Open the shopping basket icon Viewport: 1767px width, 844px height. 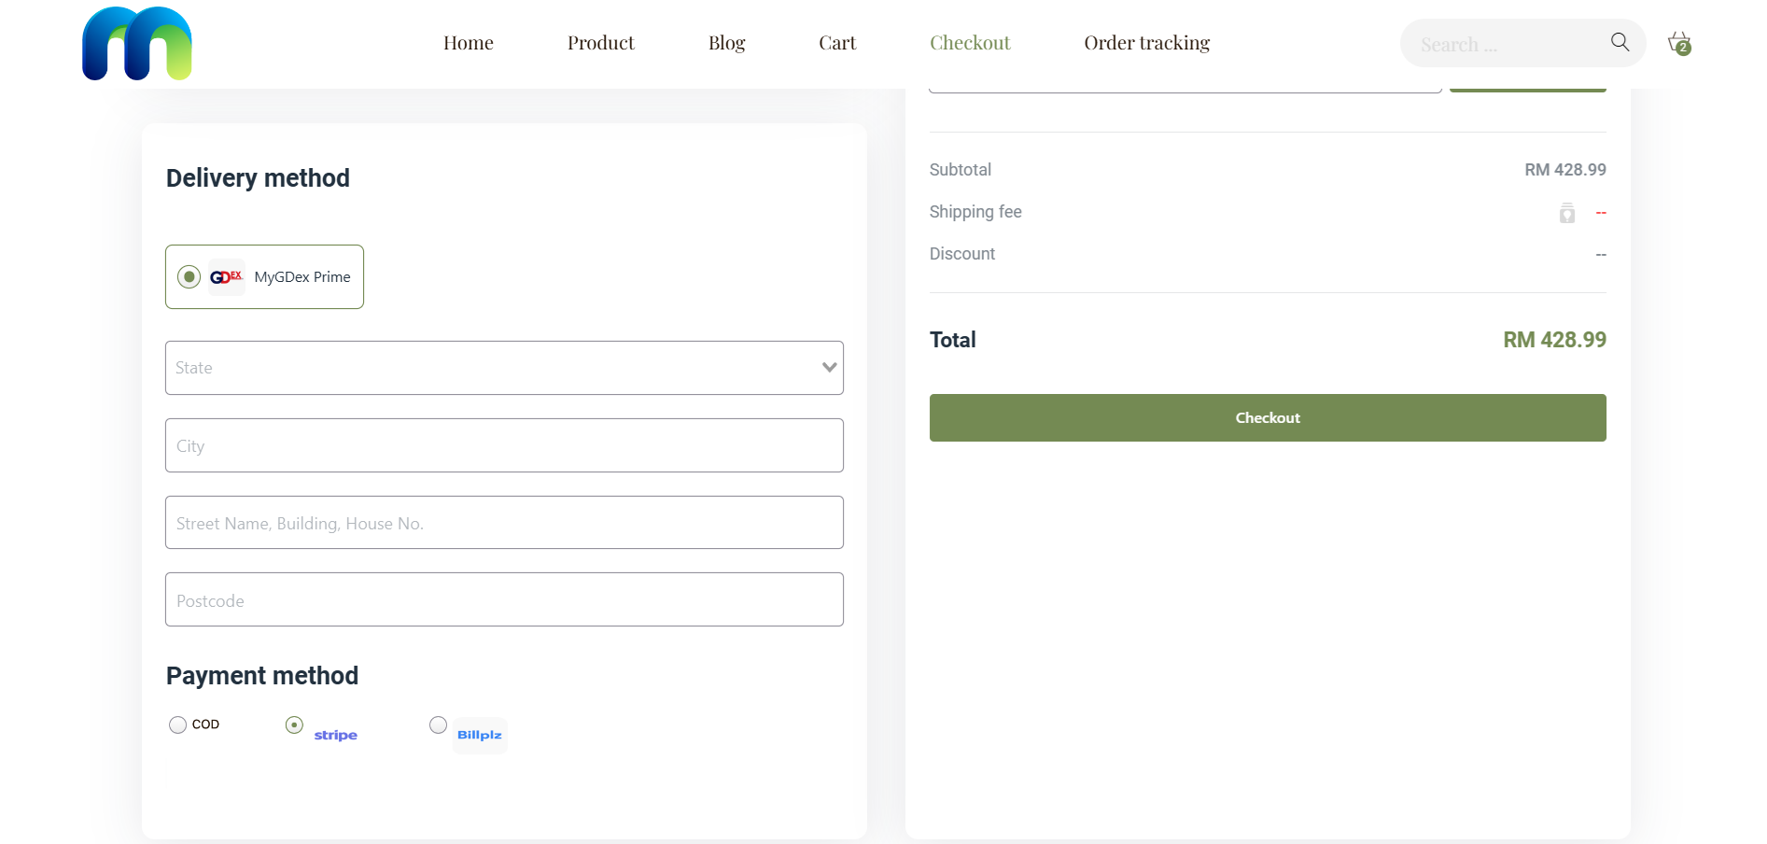click(1679, 43)
